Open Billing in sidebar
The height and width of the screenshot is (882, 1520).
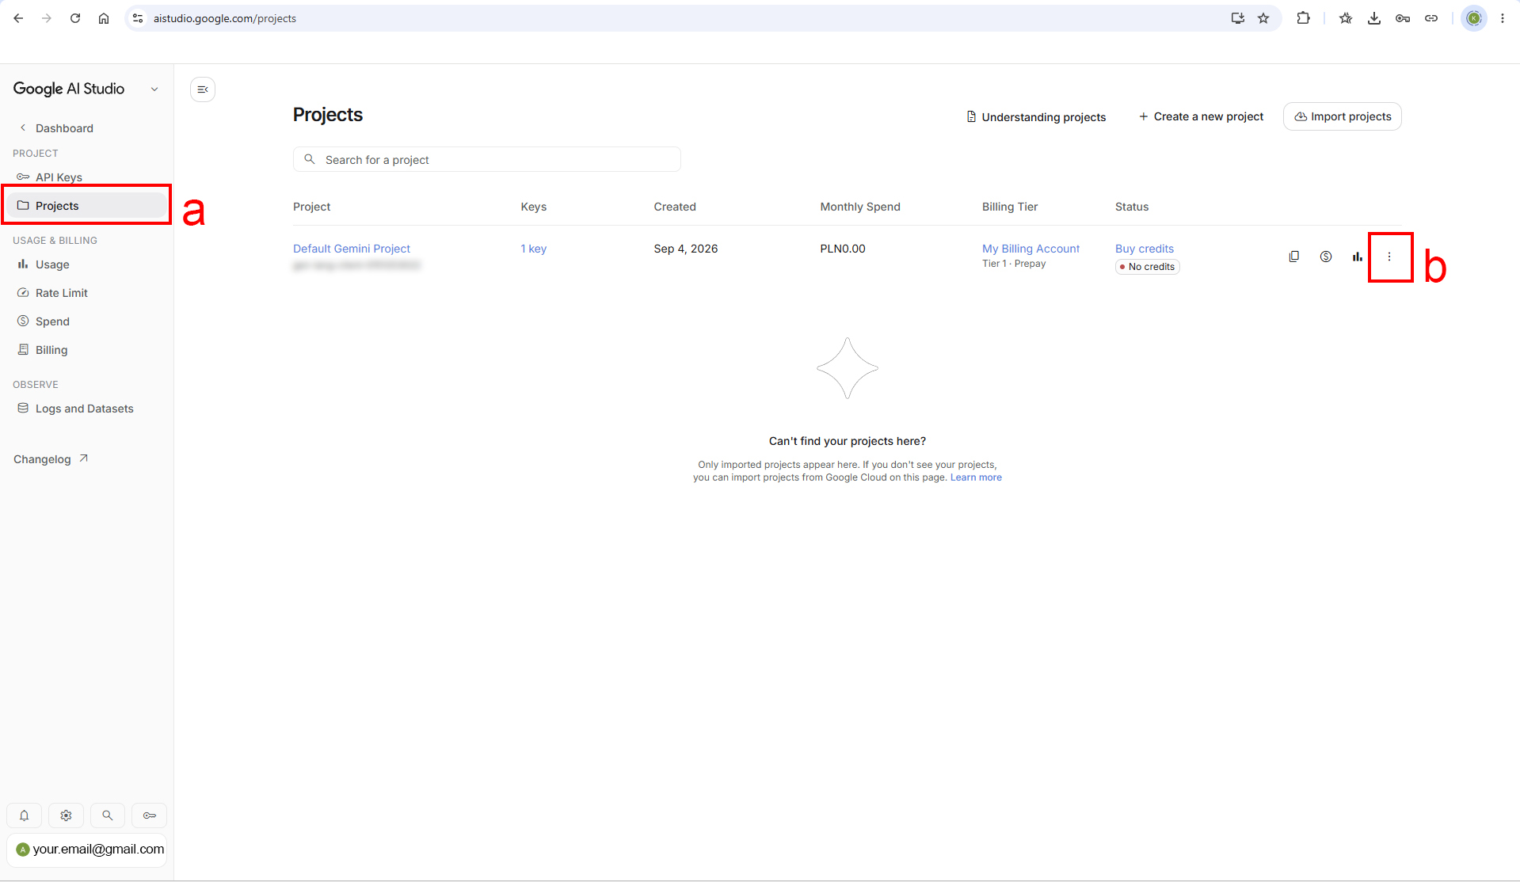pos(51,350)
